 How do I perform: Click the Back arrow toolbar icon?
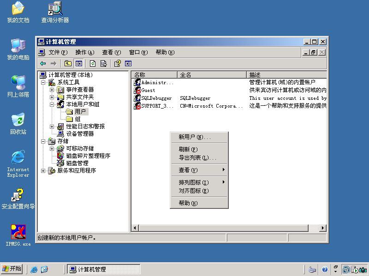[x=43, y=63]
